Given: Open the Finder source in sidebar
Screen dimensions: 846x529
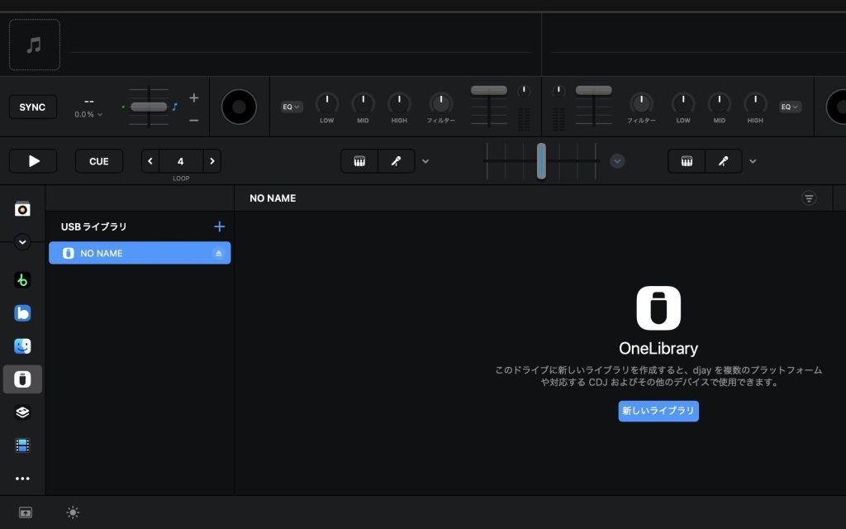Looking at the screenshot, I should pyautogui.click(x=22, y=346).
